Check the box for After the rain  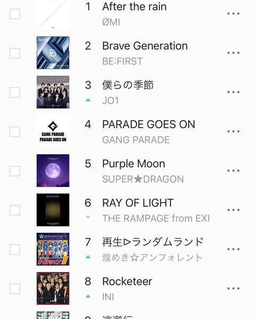(x=15, y=14)
